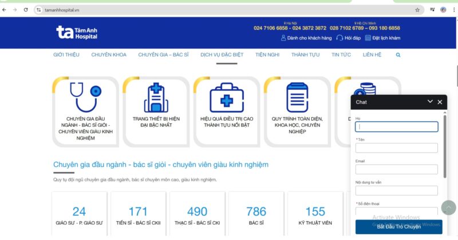This screenshot has width=458, height=240.
Task: Click the Tâm Anh Hospital logo
Action: [77, 33]
